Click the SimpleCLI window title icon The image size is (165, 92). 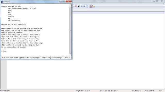[x=2, y=2]
